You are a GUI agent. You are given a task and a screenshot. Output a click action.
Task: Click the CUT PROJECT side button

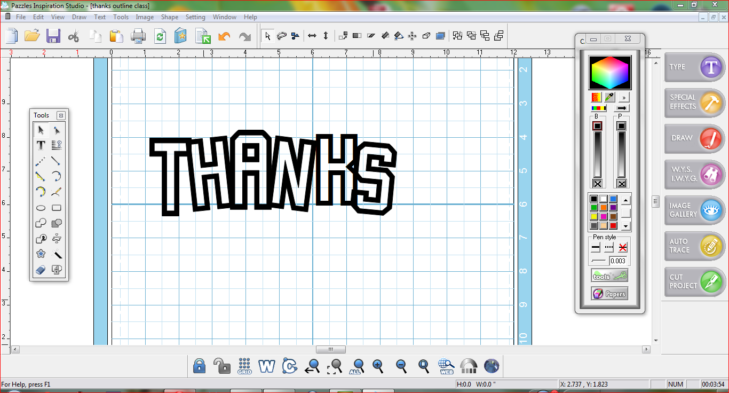coord(695,281)
